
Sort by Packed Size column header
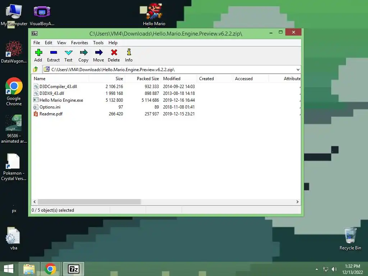click(143, 79)
